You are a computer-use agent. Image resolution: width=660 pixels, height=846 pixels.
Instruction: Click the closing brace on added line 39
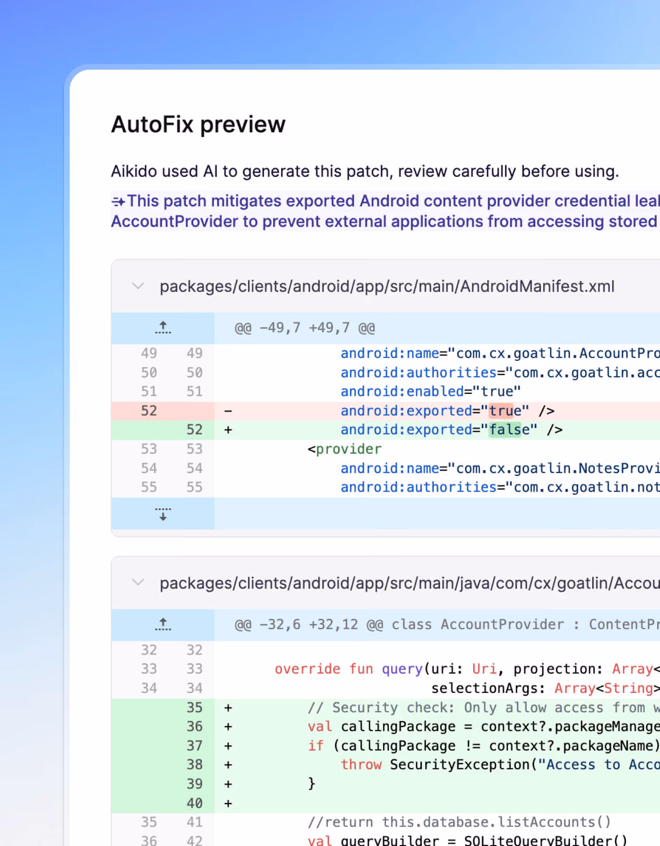pos(312,784)
